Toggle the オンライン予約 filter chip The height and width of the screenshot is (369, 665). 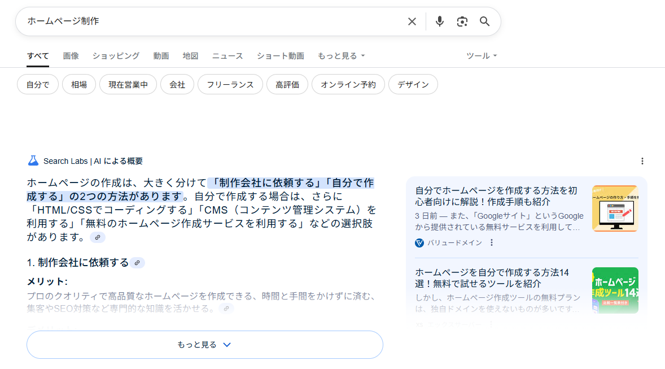[x=348, y=85]
